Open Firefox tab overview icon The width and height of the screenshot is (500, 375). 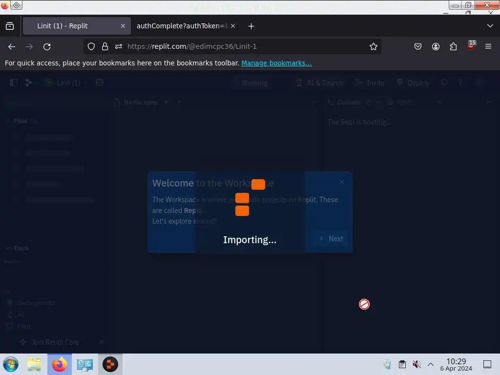click(10, 26)
